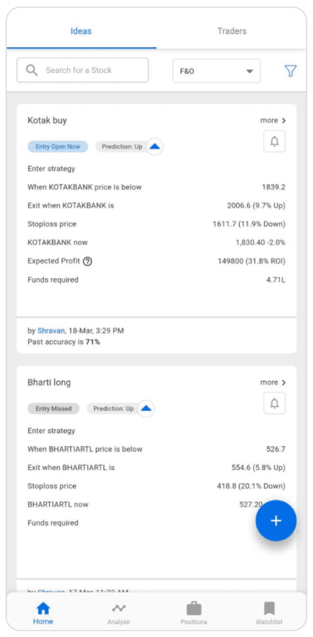The width and height of the screenshot is (313, 637).
Task: Click Past accuracy is 71% text
Action: (64, 342)
